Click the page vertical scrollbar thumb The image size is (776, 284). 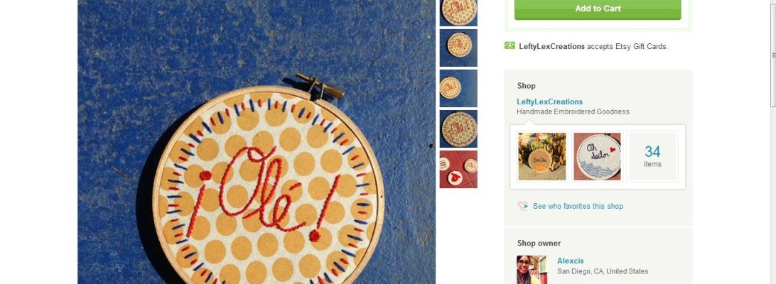coord(773,52)
